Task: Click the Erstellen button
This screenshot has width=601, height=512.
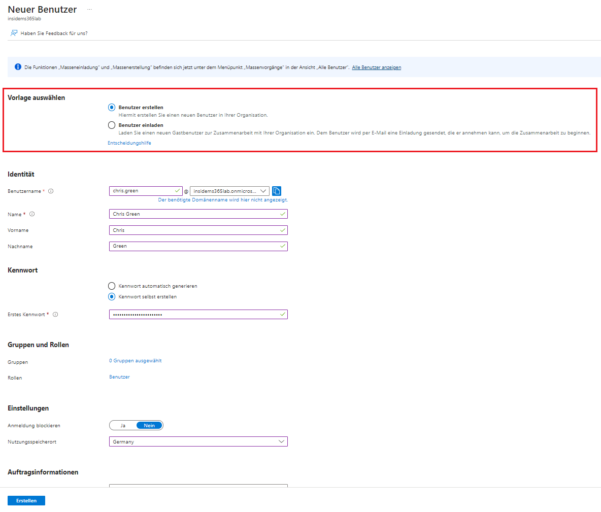Action: point(26,501)
